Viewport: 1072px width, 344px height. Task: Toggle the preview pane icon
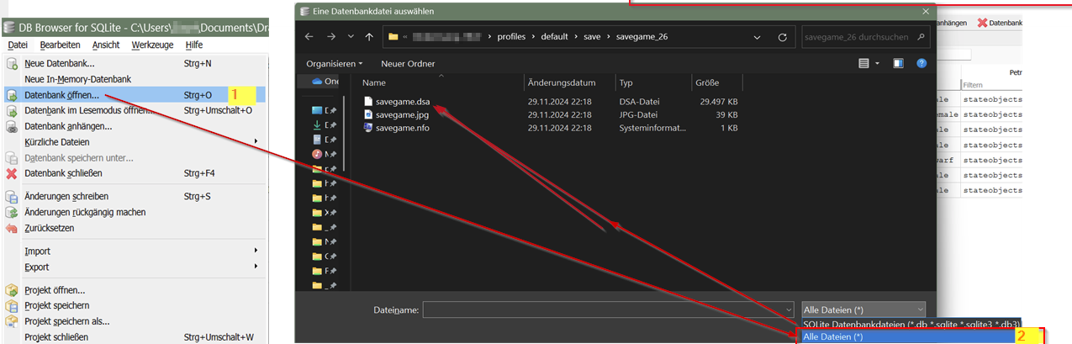click(898, 63)
